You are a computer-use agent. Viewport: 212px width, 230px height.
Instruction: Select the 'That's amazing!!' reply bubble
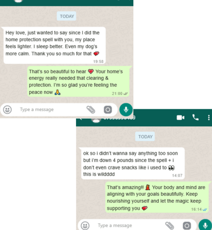[x=157, y=197]
